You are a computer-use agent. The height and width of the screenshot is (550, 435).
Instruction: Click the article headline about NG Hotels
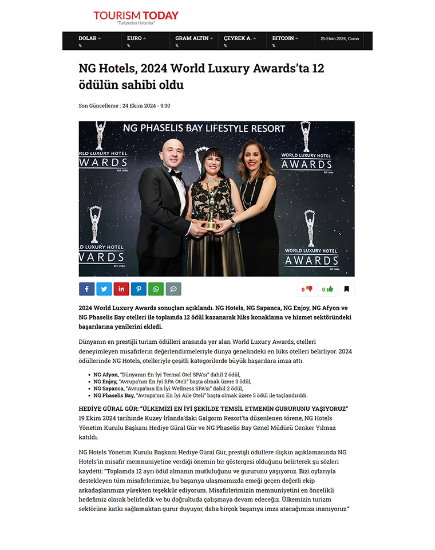(x=201, y=77)
